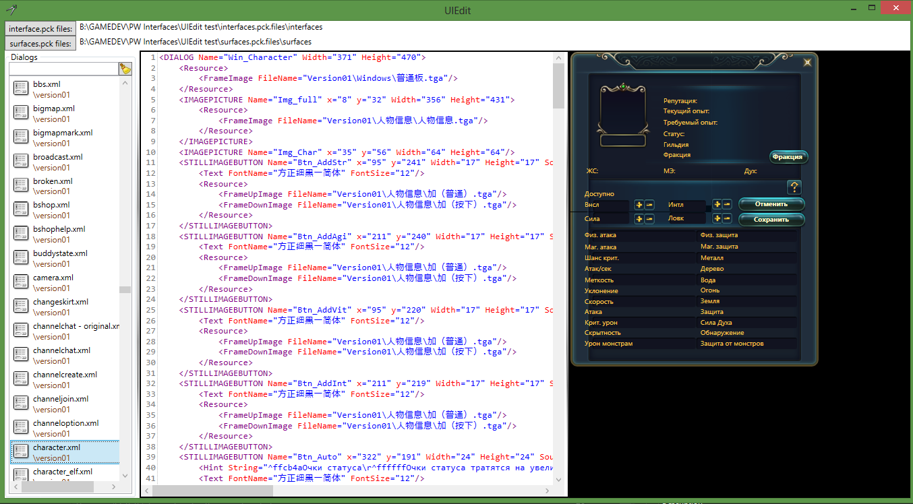Click the Dialogs search filter field

63,69
